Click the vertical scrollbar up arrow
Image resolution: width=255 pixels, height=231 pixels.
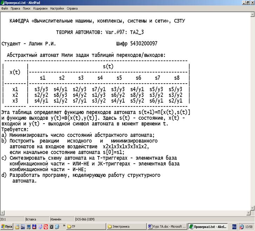[253, 15]
